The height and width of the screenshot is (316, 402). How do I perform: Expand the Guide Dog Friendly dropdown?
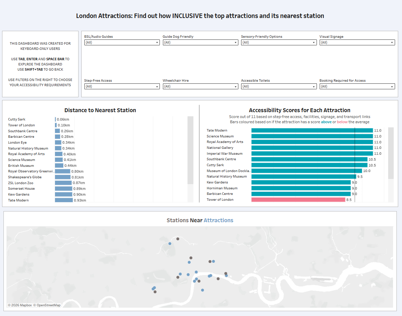[x=200, y=43]
